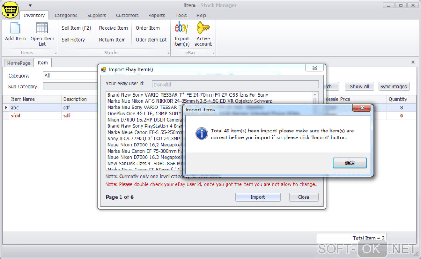Open the Tools ribbon tab
Viewport: 421px width, 259px height.
tap(181, 16)
